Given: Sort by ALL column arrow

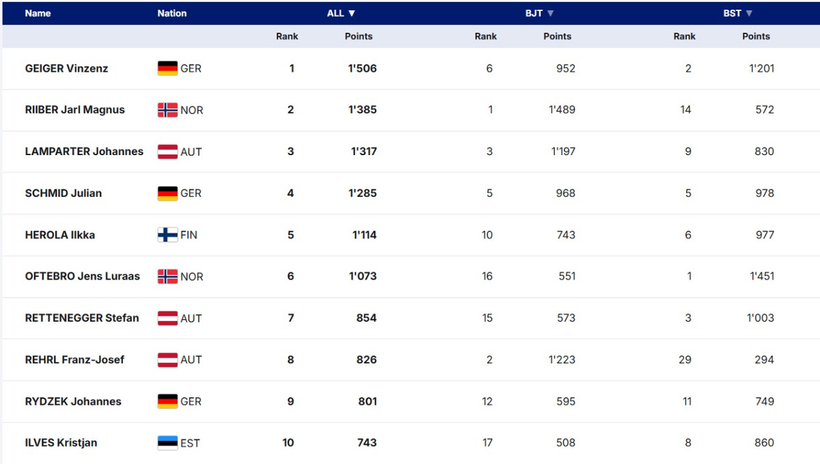Looking at the screenshot, I should click(352, 13).
